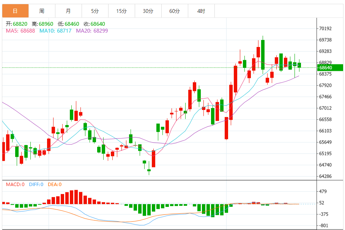Click the MA5: 68688 label
Screen dimensions: 345x230
[20, 31]
